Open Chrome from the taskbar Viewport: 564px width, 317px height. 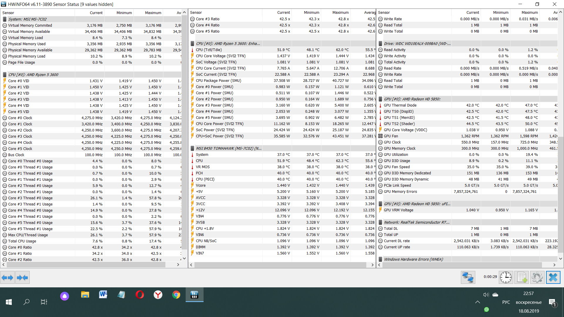pyautogui.click(x=176, y=295)
